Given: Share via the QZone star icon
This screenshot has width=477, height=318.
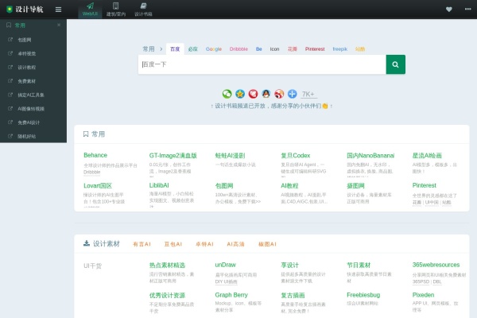Looking at the screenshot, I should pyautogui.click(x=240, y=94).
